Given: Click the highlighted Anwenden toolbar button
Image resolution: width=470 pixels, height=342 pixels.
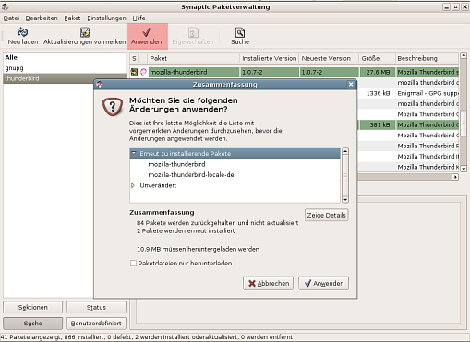Looking at the screenshot, I should (147, 36).
